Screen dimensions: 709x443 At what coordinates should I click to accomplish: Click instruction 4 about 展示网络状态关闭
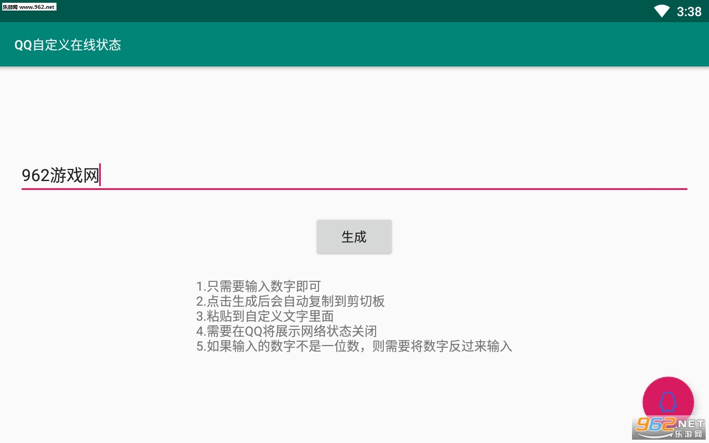[x=287, y=331]
